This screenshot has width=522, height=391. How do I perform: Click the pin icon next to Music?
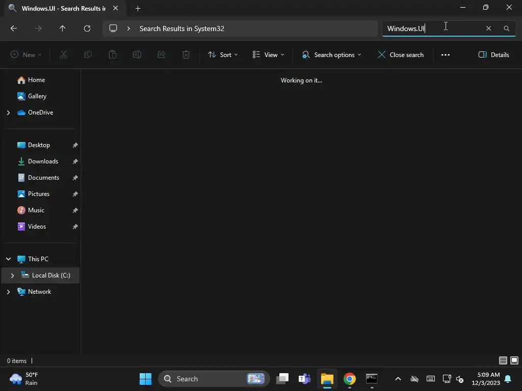(x=75, y=210)
